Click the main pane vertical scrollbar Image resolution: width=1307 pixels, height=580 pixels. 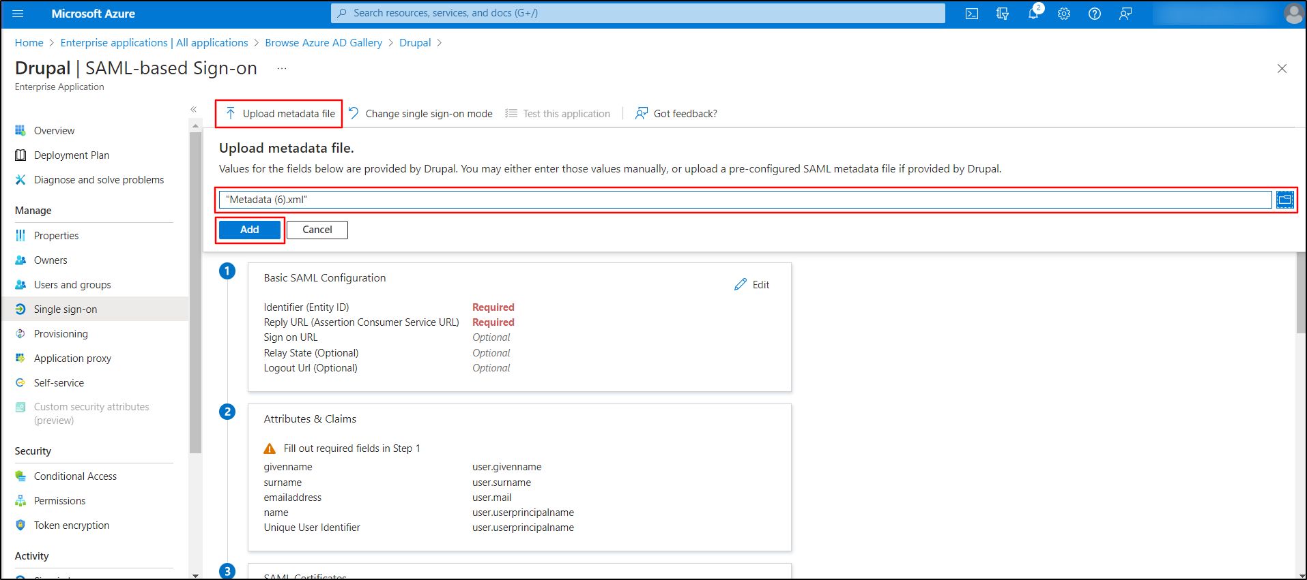[x=1300, y=293]
